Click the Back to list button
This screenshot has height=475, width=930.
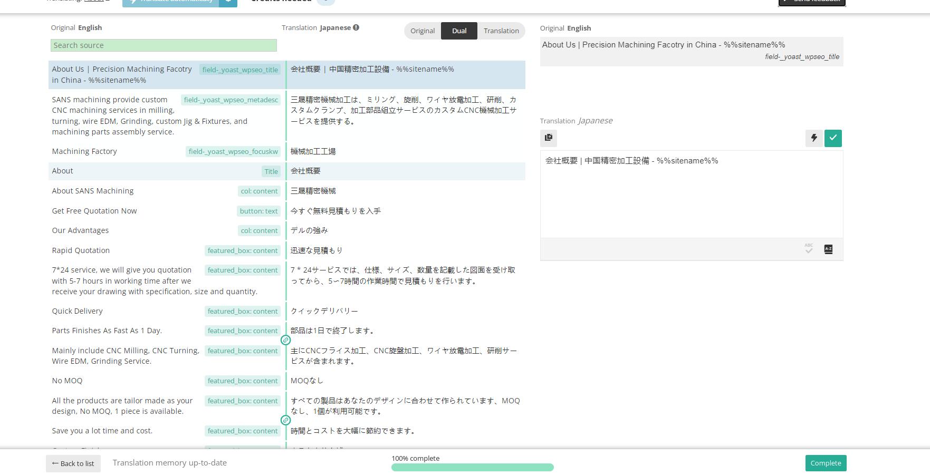point(73,463)
